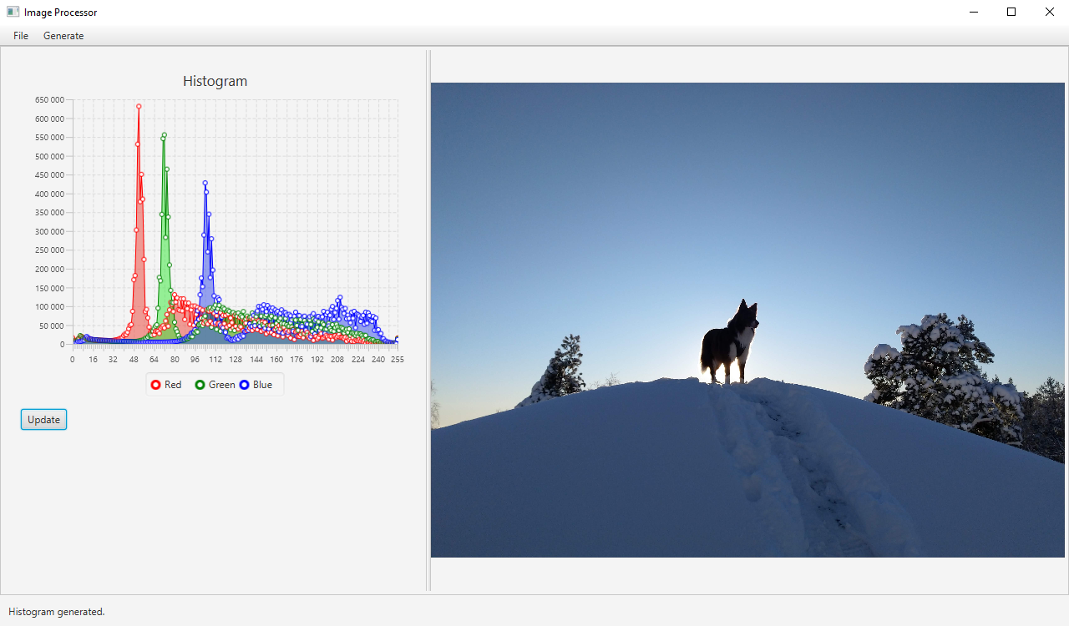Click the Update button
This screenshot has width=1069, height=626.
43,419
